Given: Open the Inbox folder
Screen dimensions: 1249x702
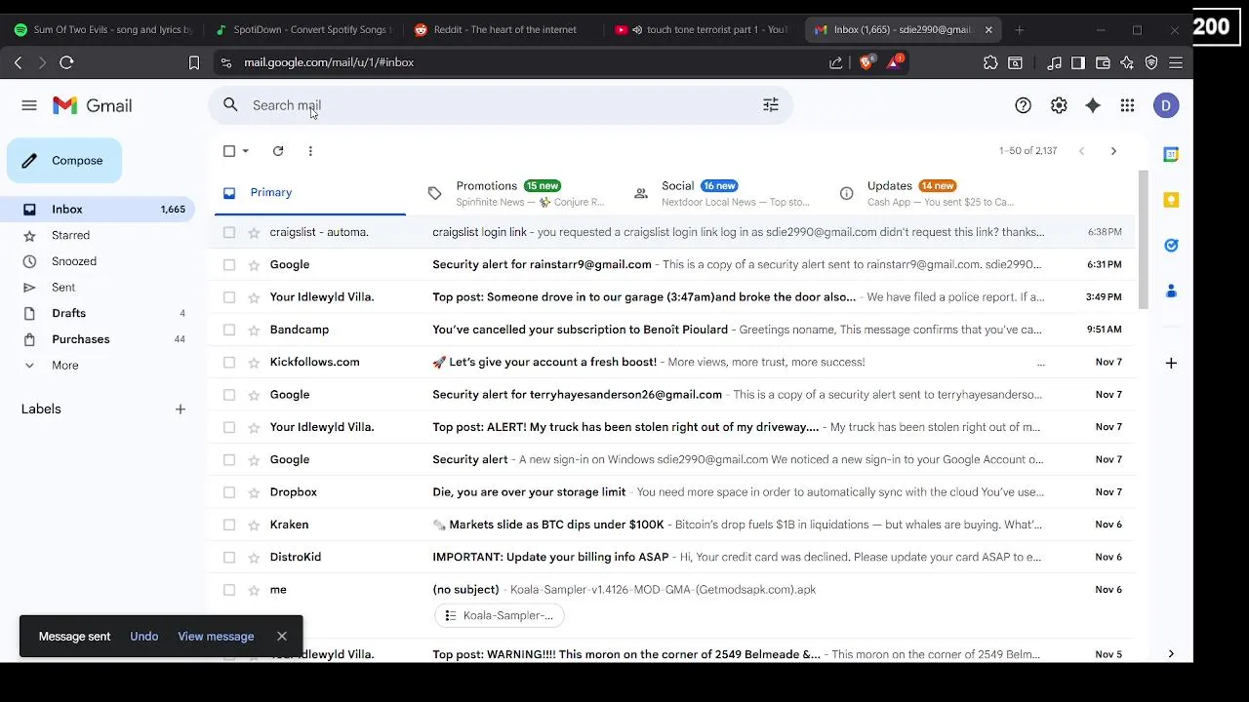Looking at the screenshot, I should coord(98,210).
